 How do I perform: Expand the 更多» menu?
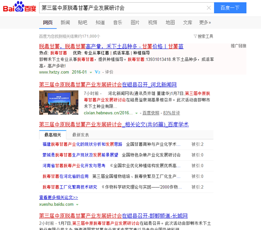[x=205, y=23]
